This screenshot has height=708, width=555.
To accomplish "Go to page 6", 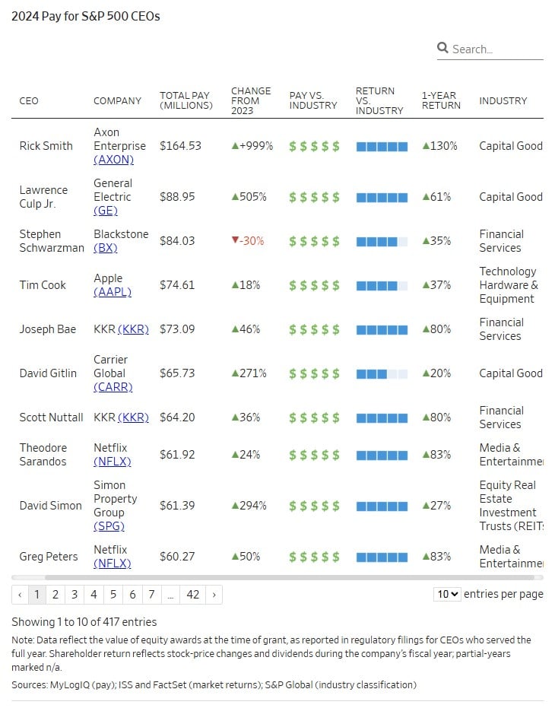I will point(133,595).
